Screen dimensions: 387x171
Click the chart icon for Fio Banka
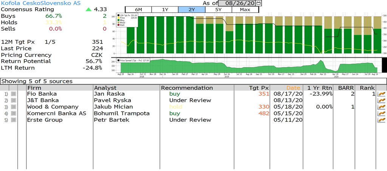(382, 94)
